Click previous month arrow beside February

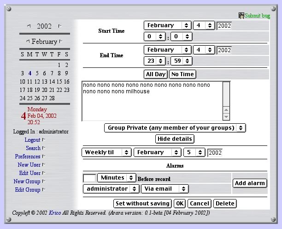[x=27, y=42]
